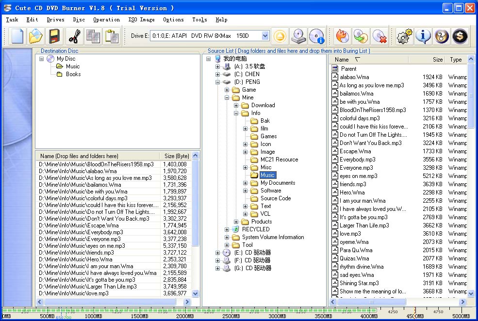Expand the (C:) CHEN drive node

pos(217,74)
